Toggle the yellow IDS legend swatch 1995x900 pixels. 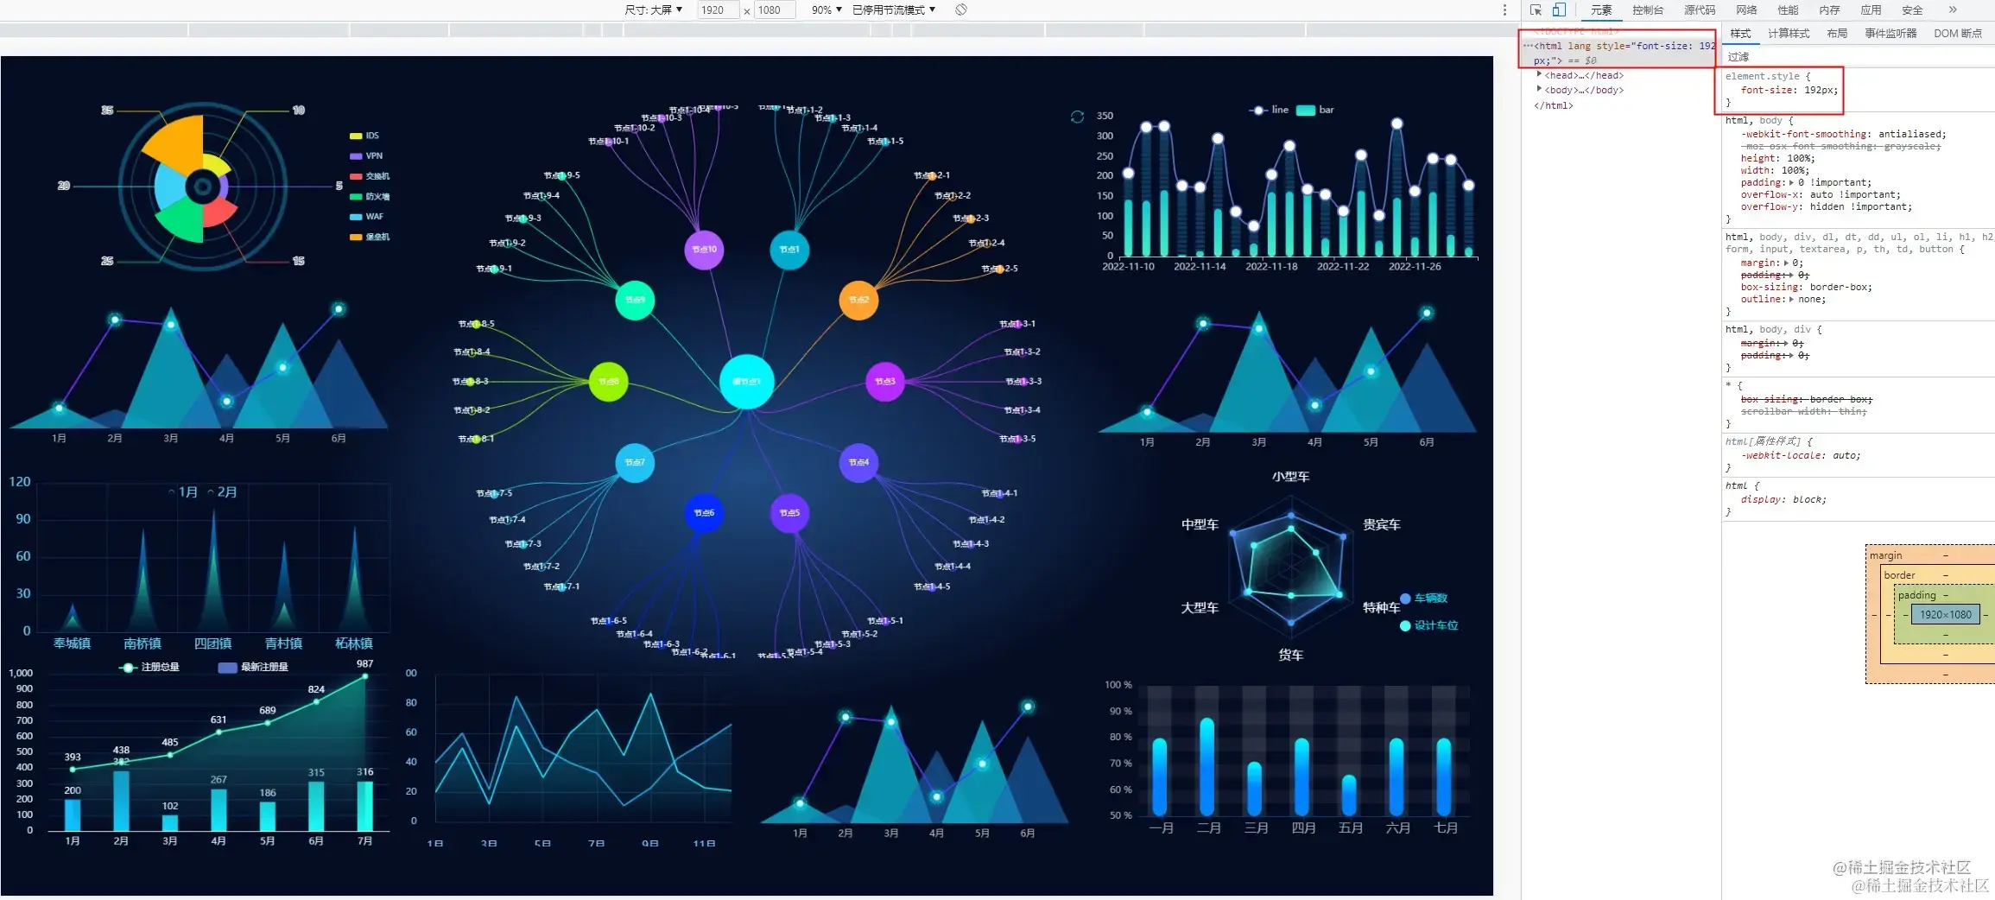pyautogui.click(x=355, y=136)
